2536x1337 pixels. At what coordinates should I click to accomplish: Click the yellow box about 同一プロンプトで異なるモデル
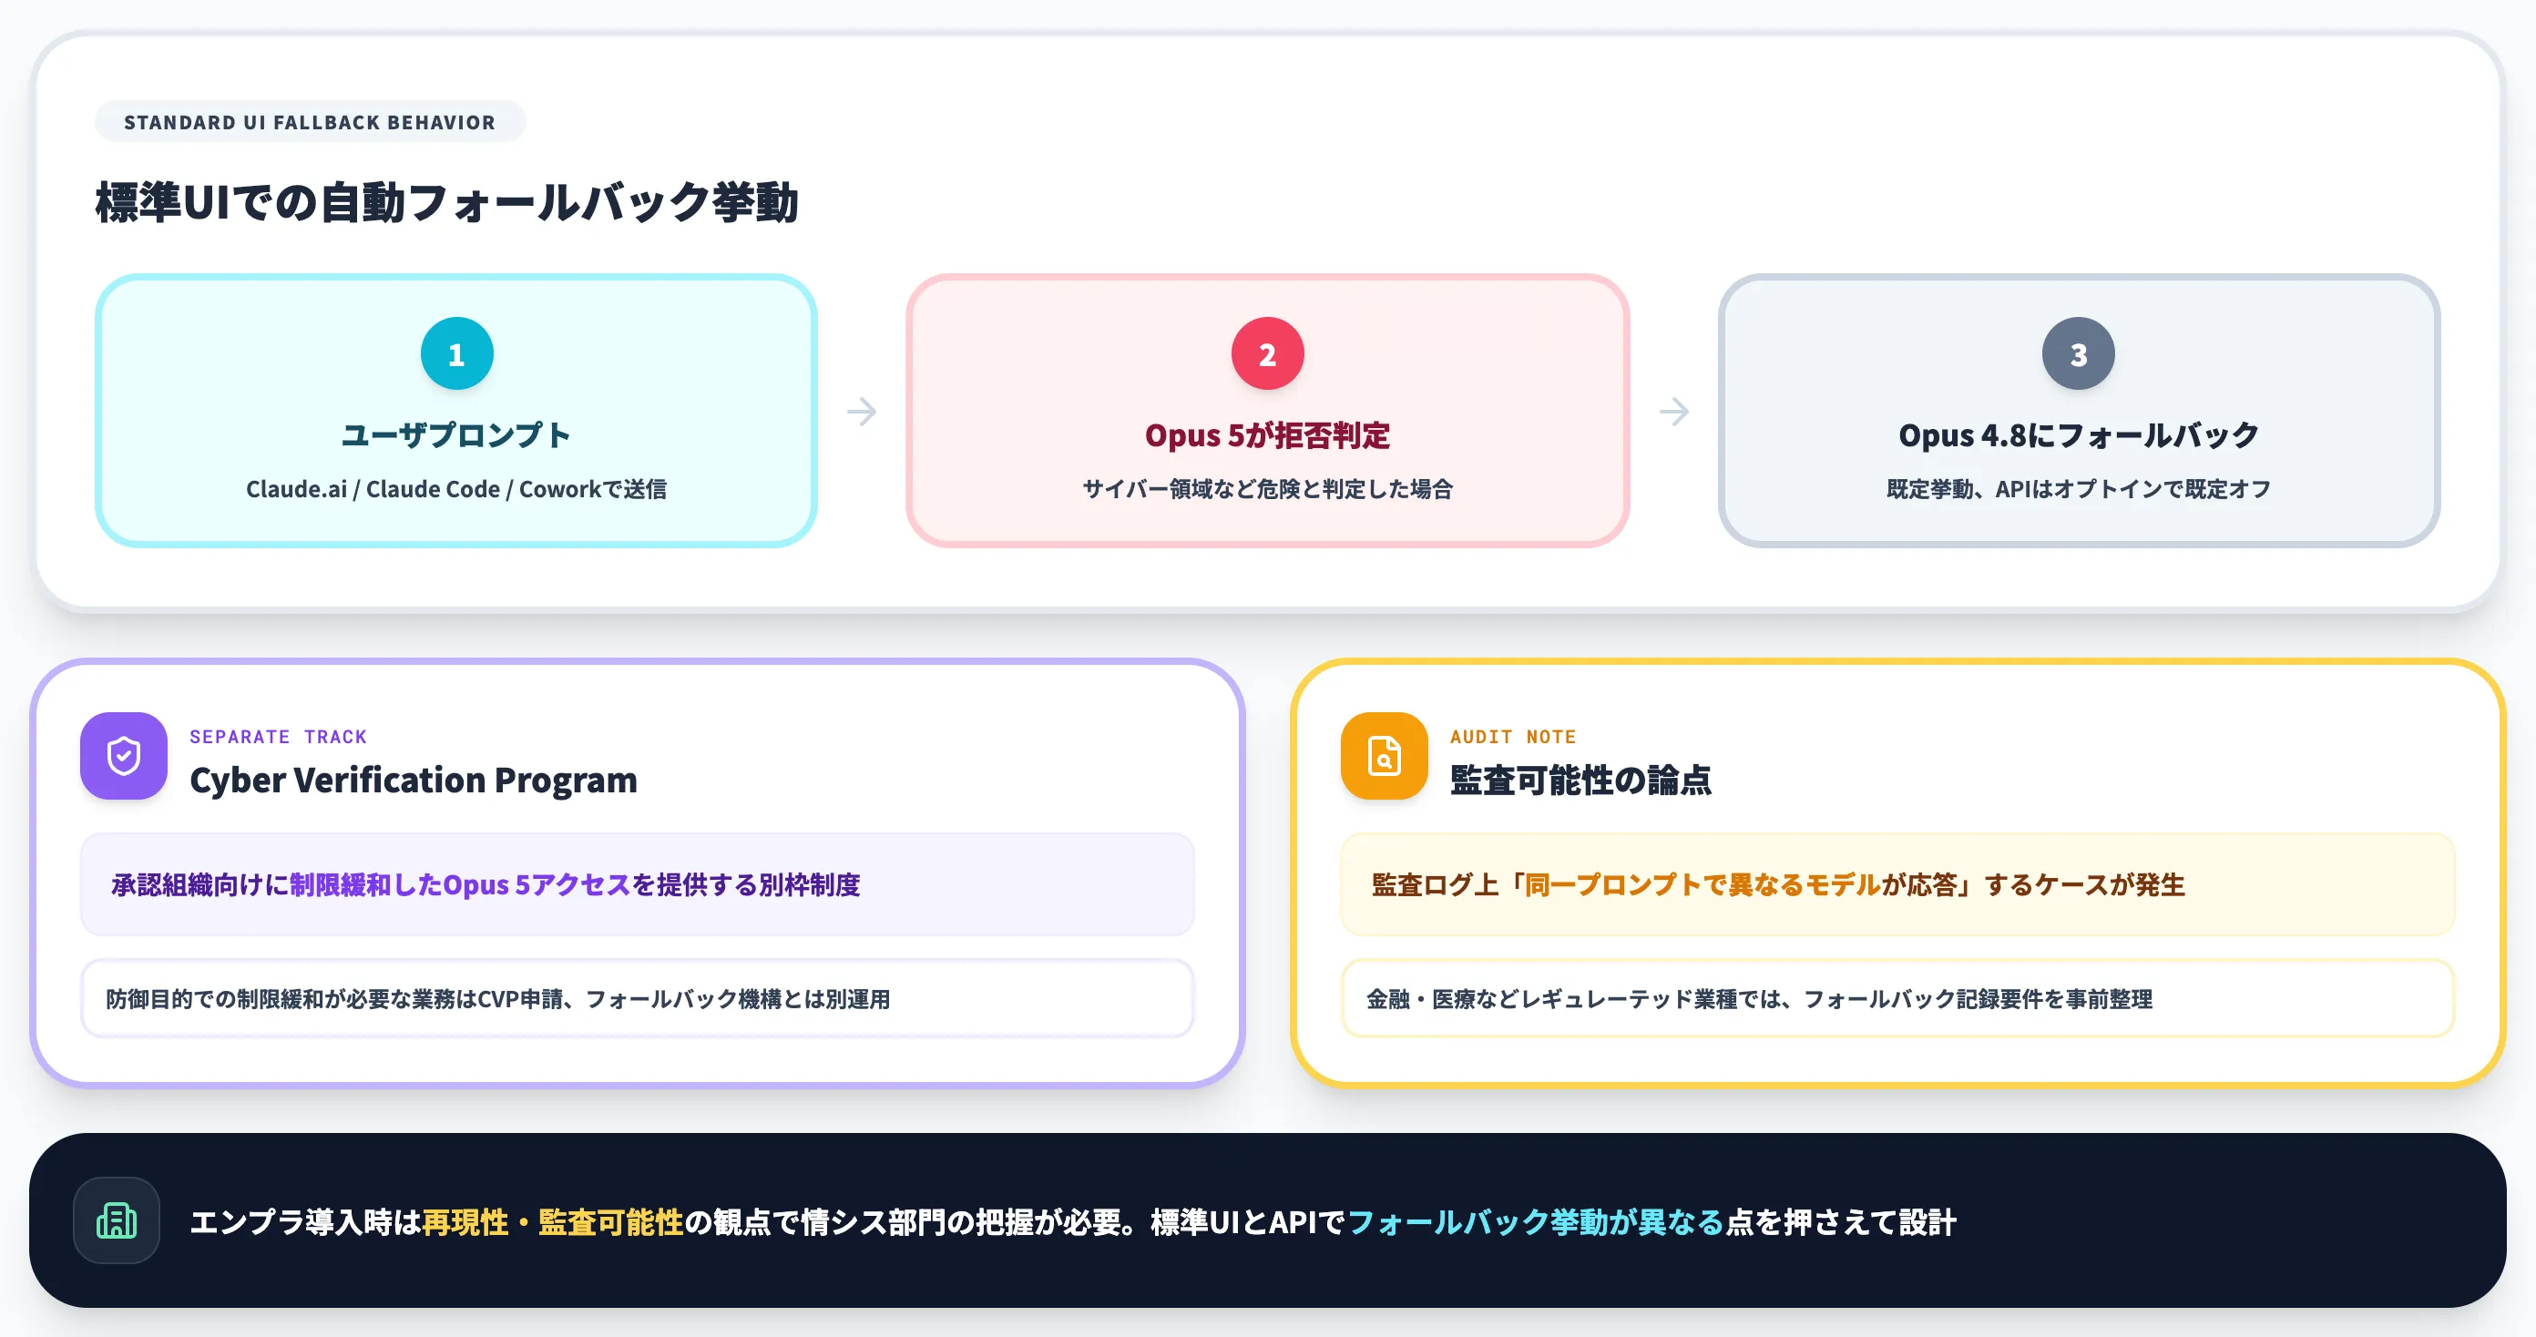[1898, 884]
